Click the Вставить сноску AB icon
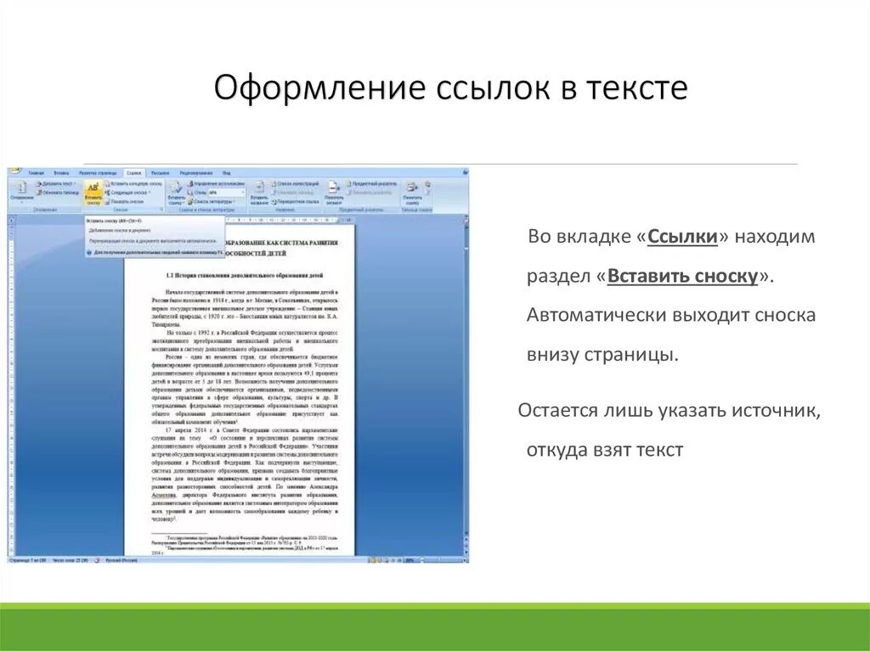870x651 pixels. click(x=93, y=193)
